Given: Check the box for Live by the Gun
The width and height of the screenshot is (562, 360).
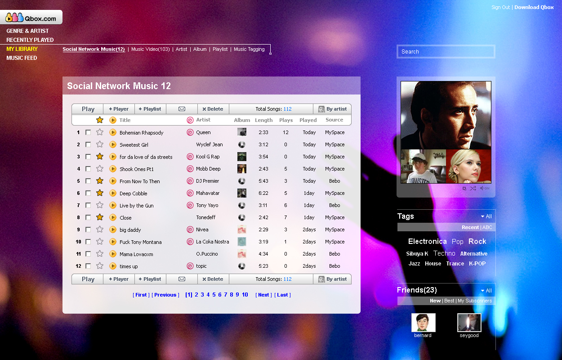Looking at the screenshot, I should pyautogui.click(x=88, y=205).
